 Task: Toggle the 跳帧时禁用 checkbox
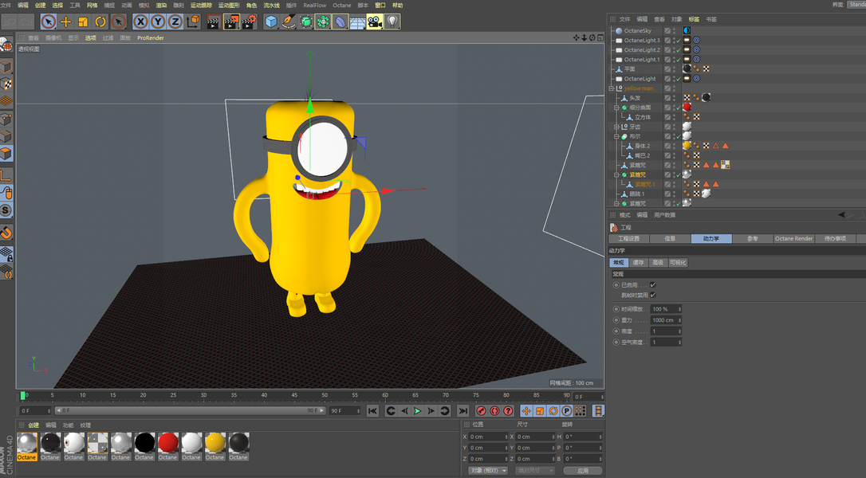coord(653,295)
